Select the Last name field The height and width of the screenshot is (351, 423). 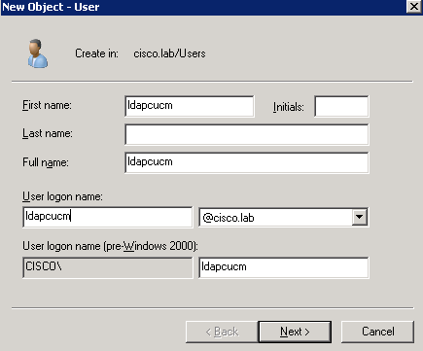point(247,134)
